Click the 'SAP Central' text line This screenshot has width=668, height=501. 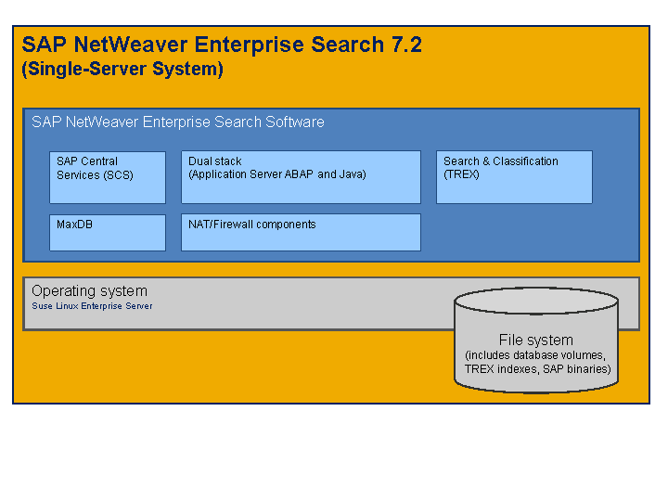(x=86, y=161)
